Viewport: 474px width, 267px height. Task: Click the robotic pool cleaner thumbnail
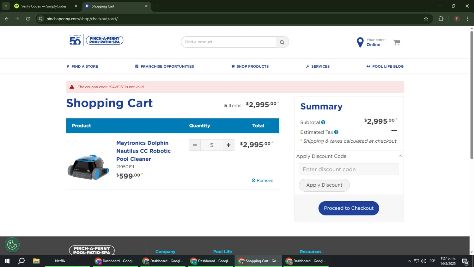point(88,167)
